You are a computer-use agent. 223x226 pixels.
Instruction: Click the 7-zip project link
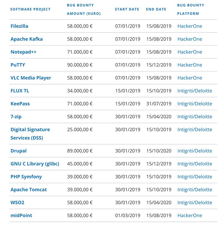coord(16,117)
